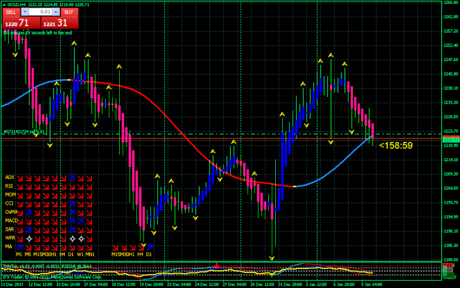Click the W1 timeframe column label
The image size is (460, 288).
point(81,254)
